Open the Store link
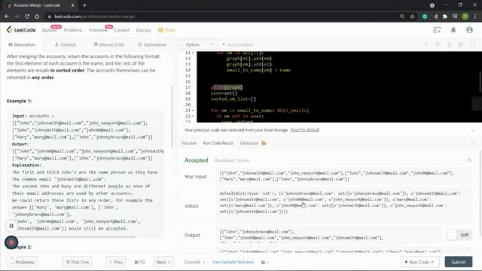The width and height of the screenshot is (482, 271). point(166,30)
